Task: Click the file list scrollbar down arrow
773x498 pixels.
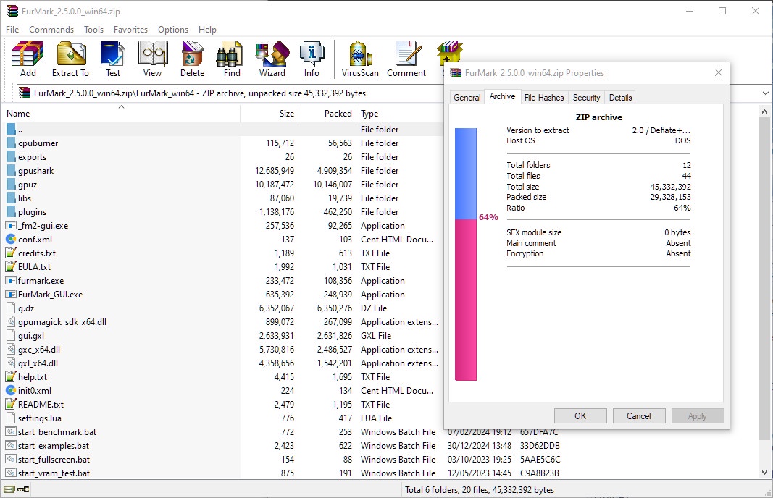Action: 764,473
